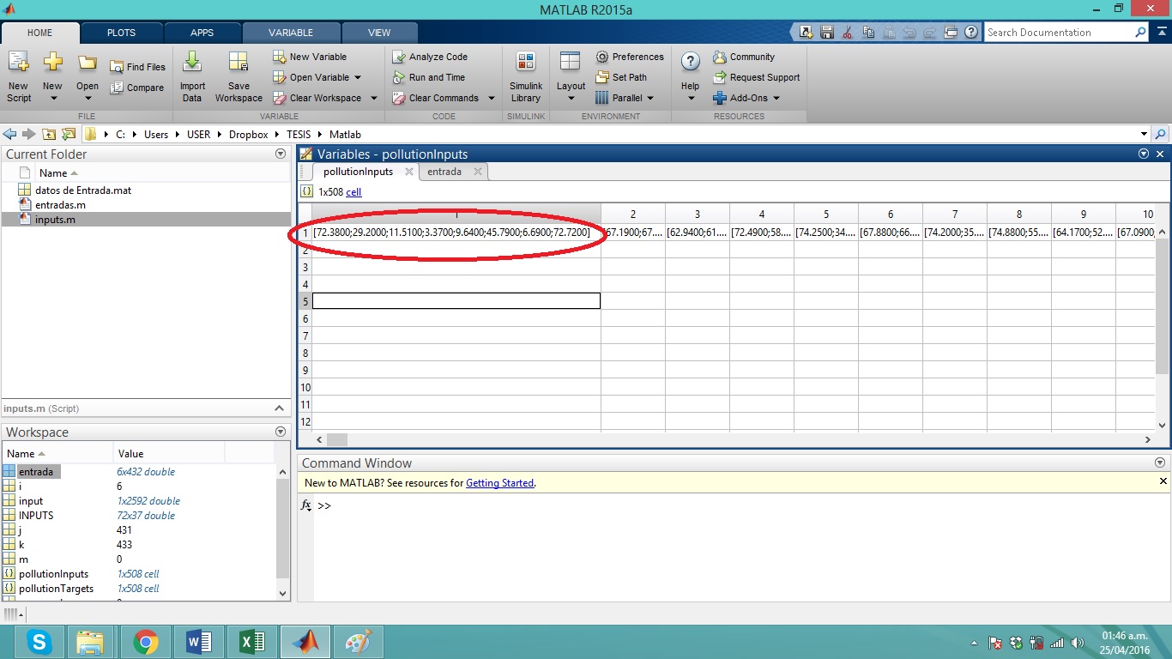Image resolution: width=1172 pixels, height=659 pixels.
Task: Open Preferences
Action: (x=629, y=57)
